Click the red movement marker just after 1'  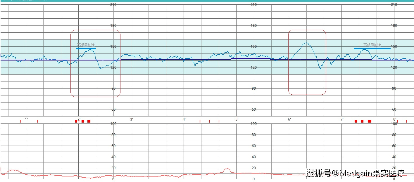(x=38, y=121)
